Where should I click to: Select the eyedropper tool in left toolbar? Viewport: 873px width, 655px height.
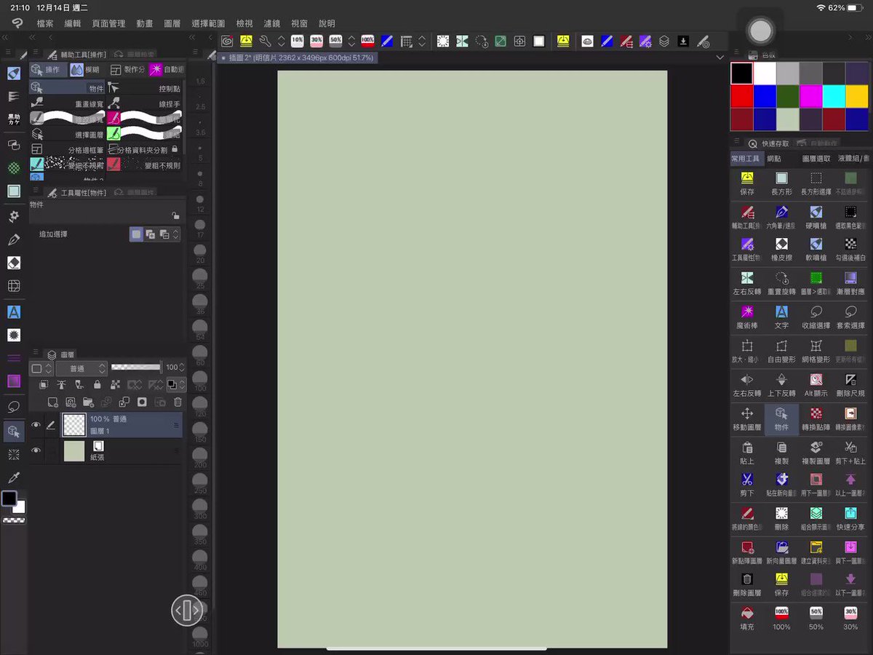(14, 477)
